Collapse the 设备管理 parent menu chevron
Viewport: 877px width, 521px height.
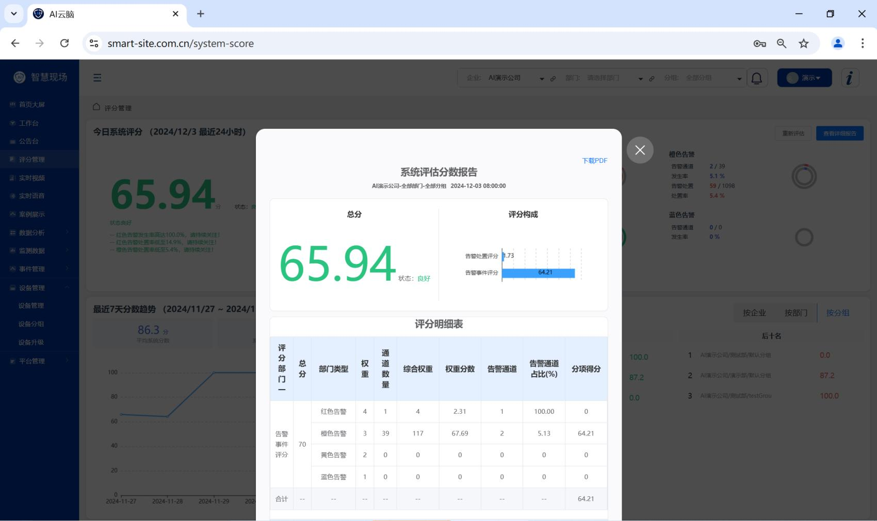tap(67, 288)
